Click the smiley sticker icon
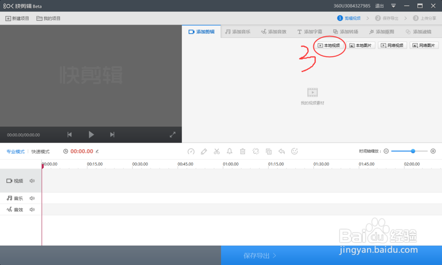 pyautogui.click(x=294, y=151)
